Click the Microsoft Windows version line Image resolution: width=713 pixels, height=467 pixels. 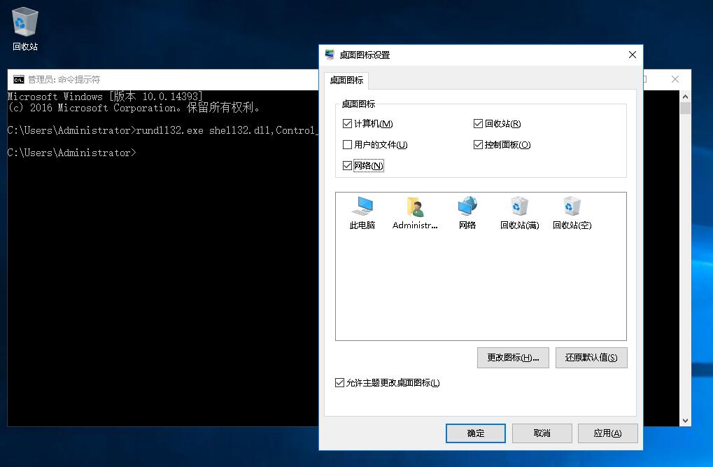pos(105,97)
